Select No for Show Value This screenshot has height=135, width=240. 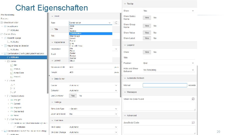point(155,33)
